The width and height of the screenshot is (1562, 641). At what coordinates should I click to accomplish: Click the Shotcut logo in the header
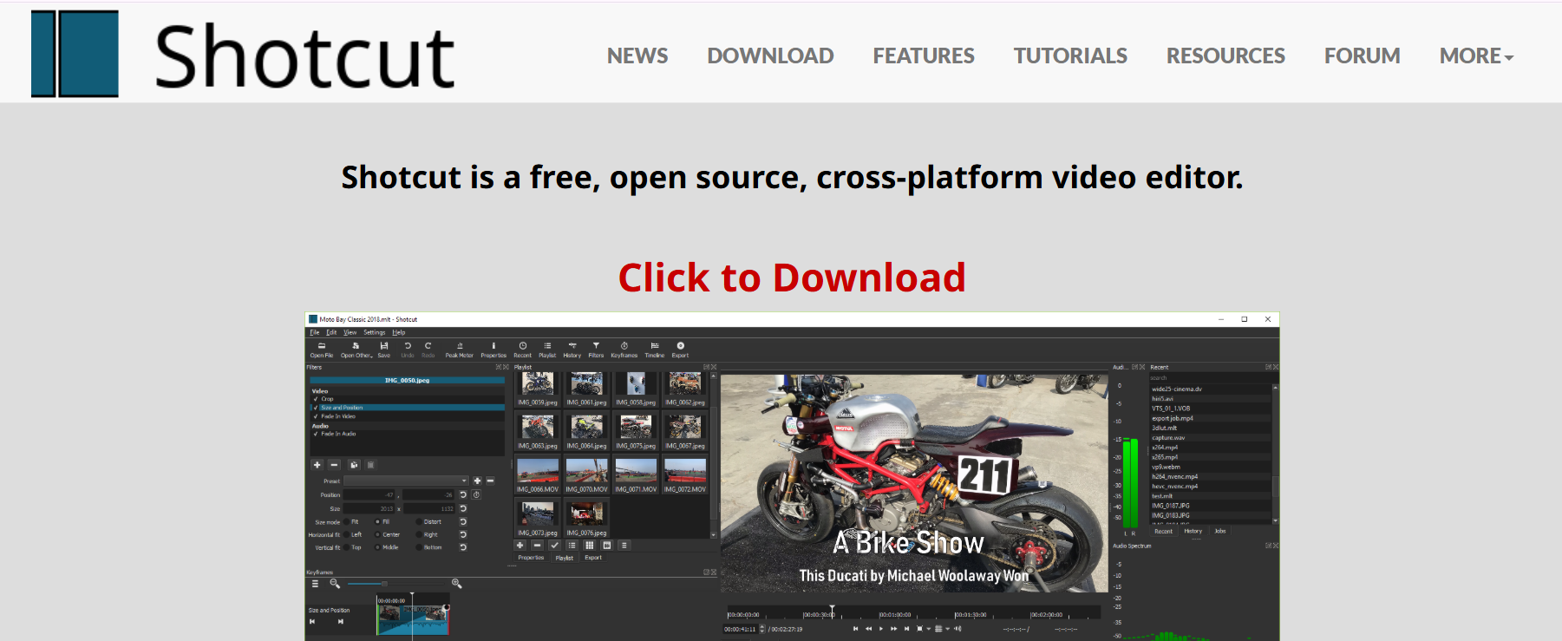click(243, 55)
